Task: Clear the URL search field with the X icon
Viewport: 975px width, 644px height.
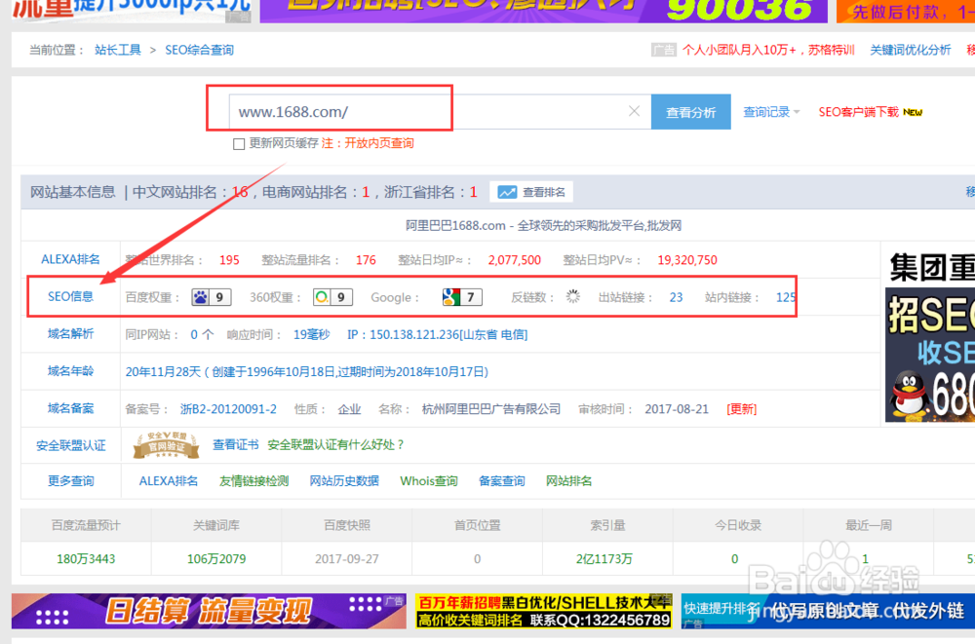Action: coord(634,111)
